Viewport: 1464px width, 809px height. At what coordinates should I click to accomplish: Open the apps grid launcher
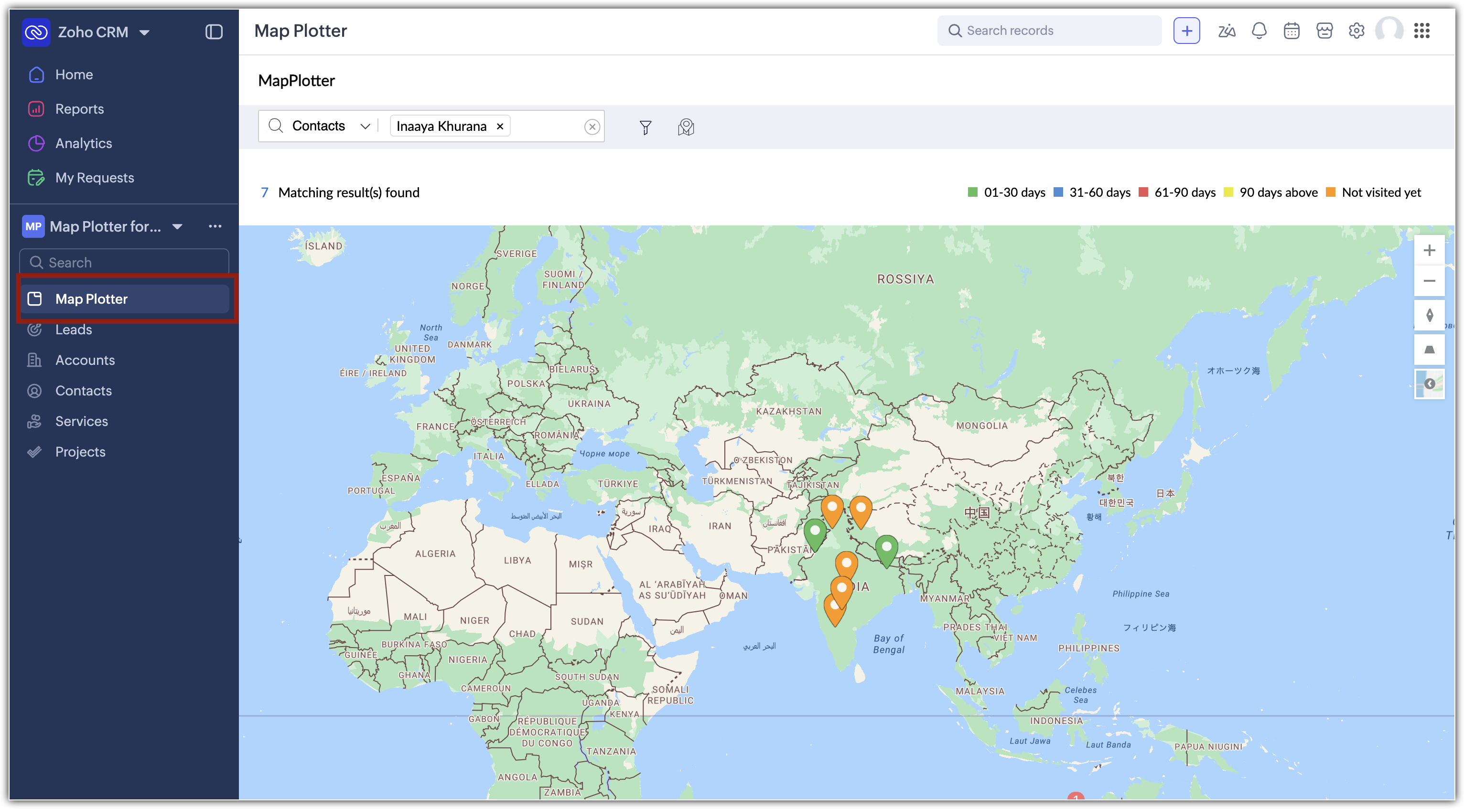[x=1422, y=31]
